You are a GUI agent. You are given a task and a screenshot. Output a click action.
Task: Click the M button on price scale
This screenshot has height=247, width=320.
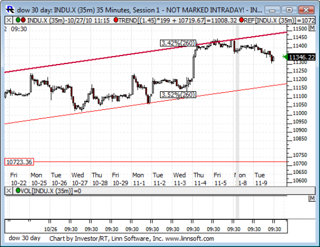click(x=312, y=28)
